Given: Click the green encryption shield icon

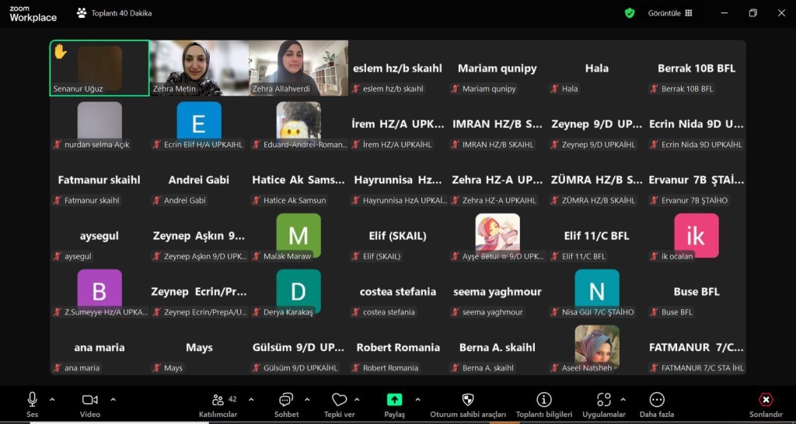Looking at the screenshot, I should 630,13.
